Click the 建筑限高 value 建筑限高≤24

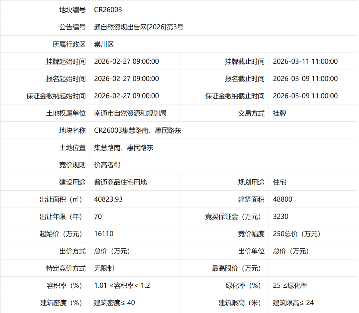(294, 303)
